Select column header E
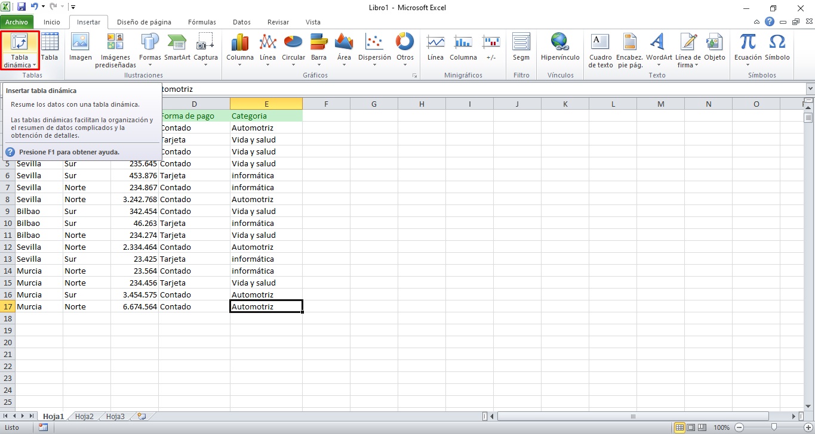The width and height of the screenshot is (815, 434). tap(266, 104)
